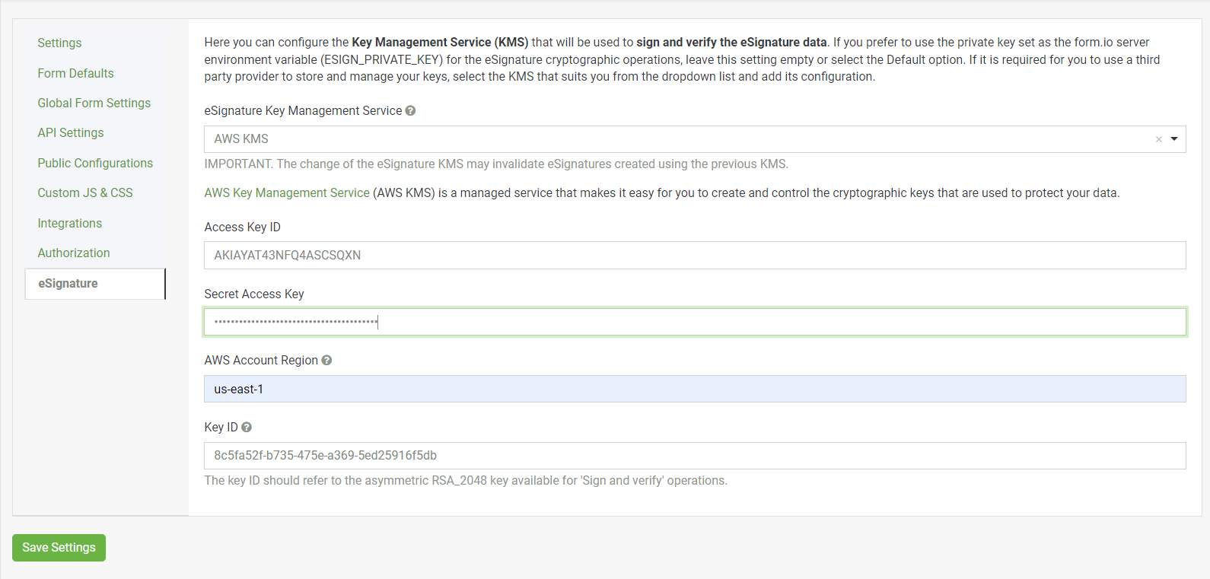This screenshot has height=579, width=1210.
Task: Switch to Global Form Settings
Action: [x=94, y=103]
